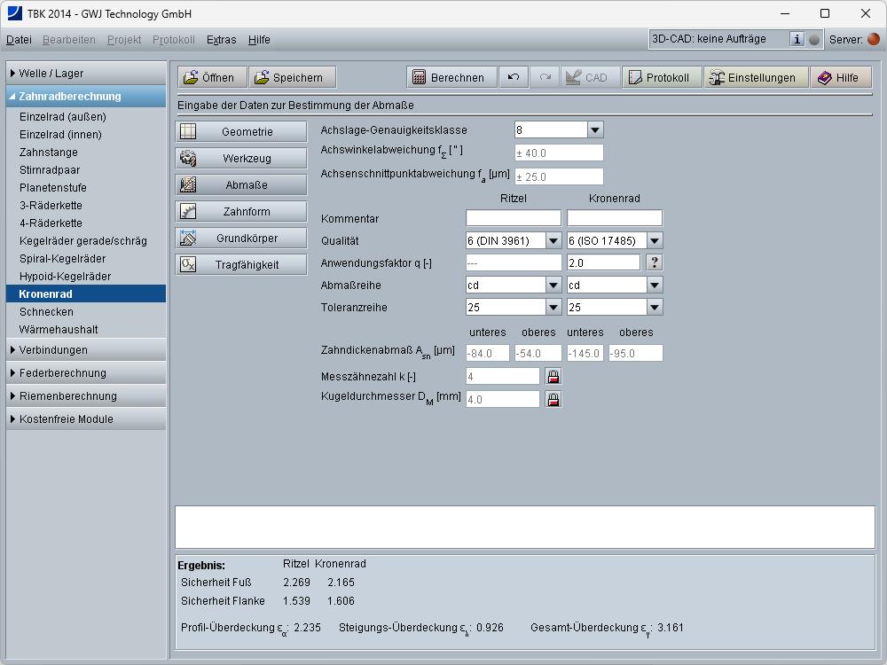887x665 pixels.
Task: Click the question mark help next to Anwendungsfaktor
Action: click(x=654, y=262)
